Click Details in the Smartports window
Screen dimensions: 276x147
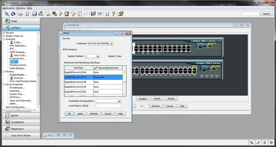click(x=171, y=99)
